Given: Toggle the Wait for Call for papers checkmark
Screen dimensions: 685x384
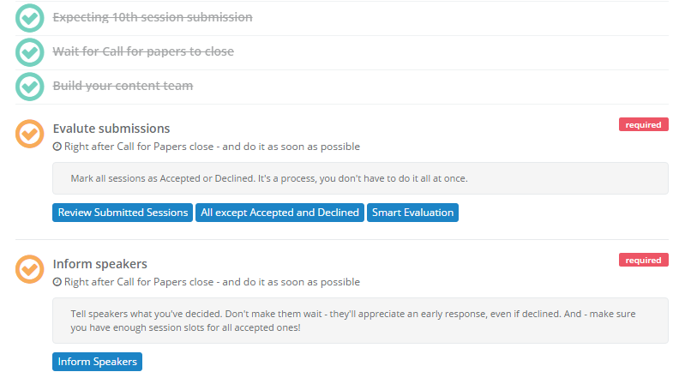Looking at the screenshot, I should point(30,52).
